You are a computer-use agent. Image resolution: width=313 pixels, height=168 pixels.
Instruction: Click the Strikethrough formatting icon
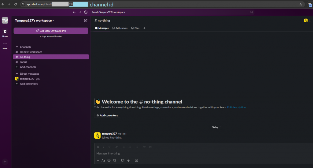click(109, 147)
